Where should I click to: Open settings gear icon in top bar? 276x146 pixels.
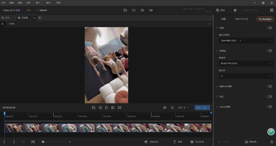(x=235, y=10)
